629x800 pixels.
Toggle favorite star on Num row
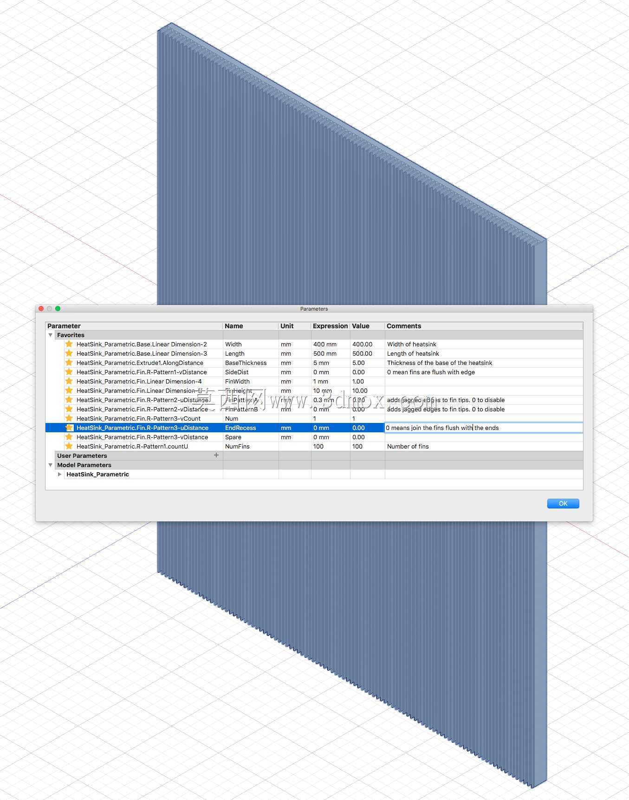coord(69,418)
